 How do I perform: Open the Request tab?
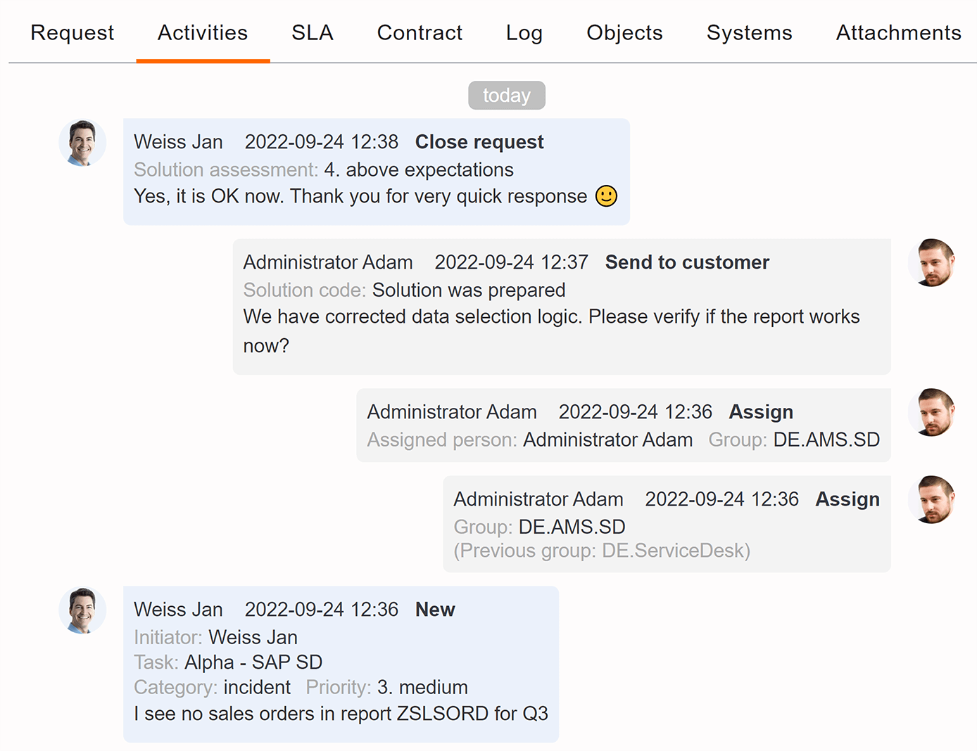[x=72, y=32]
